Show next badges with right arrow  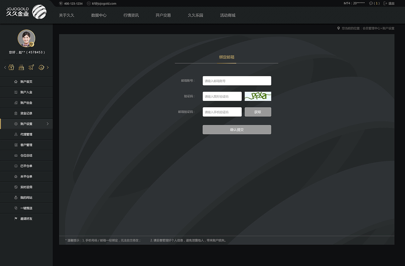(x=48, y=67)
